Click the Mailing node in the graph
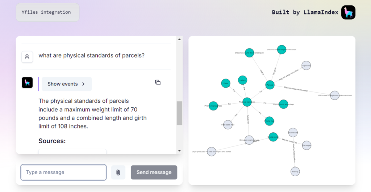This screenshot has width=371, height=192. [x=295, y=171]
